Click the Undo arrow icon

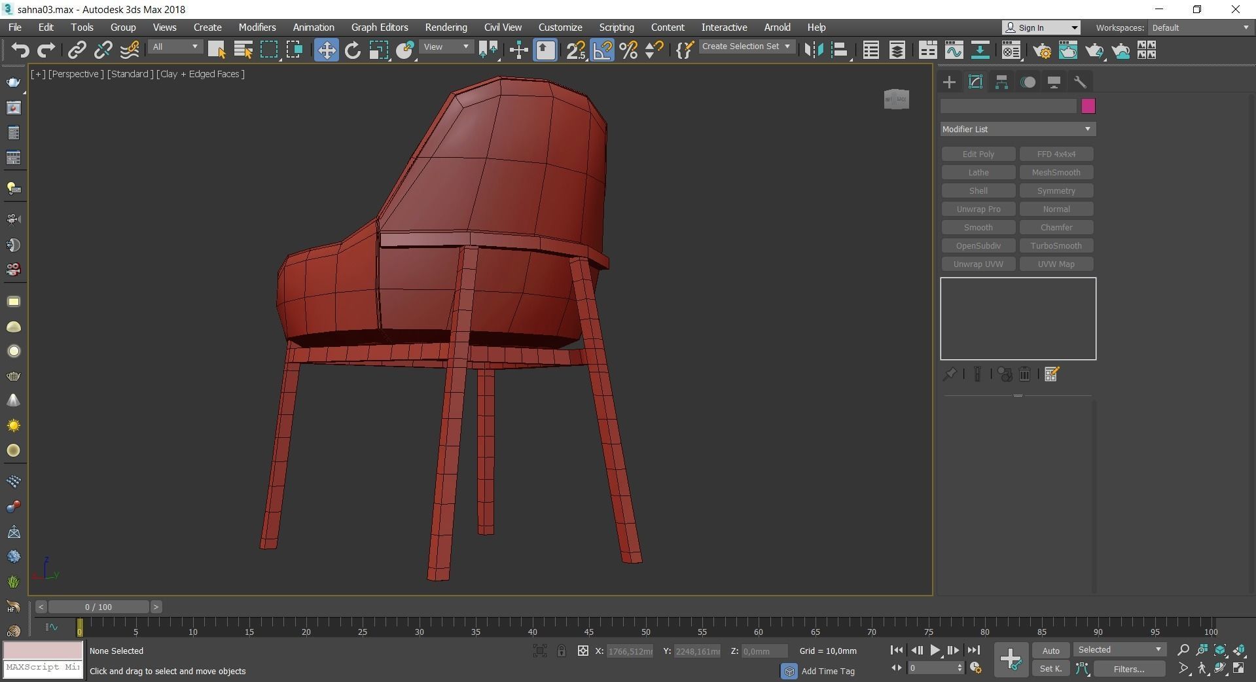[x=20, y=50]
